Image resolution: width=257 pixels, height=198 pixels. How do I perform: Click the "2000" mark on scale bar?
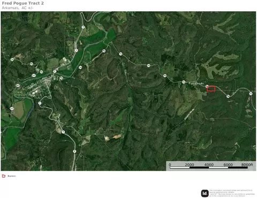[190, 165]
